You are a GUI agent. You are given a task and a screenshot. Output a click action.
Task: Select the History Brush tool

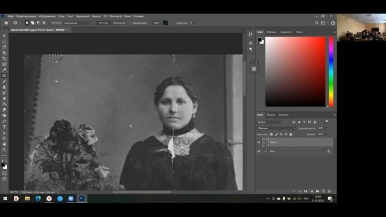4,93
